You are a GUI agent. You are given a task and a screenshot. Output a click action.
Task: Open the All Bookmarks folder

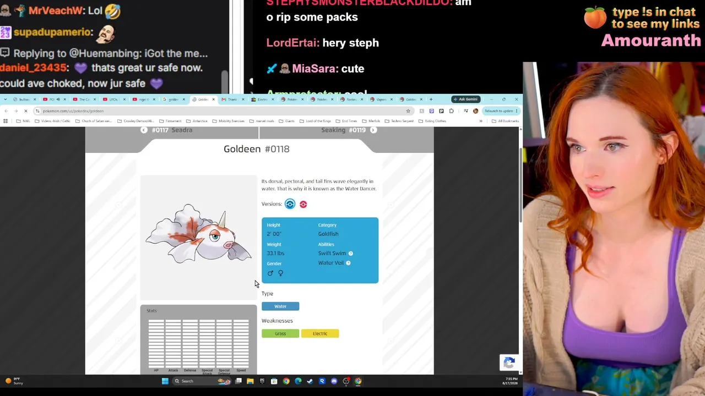click(x=505, y=121)
